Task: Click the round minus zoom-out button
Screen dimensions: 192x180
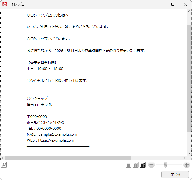Action: click(151, 165)
